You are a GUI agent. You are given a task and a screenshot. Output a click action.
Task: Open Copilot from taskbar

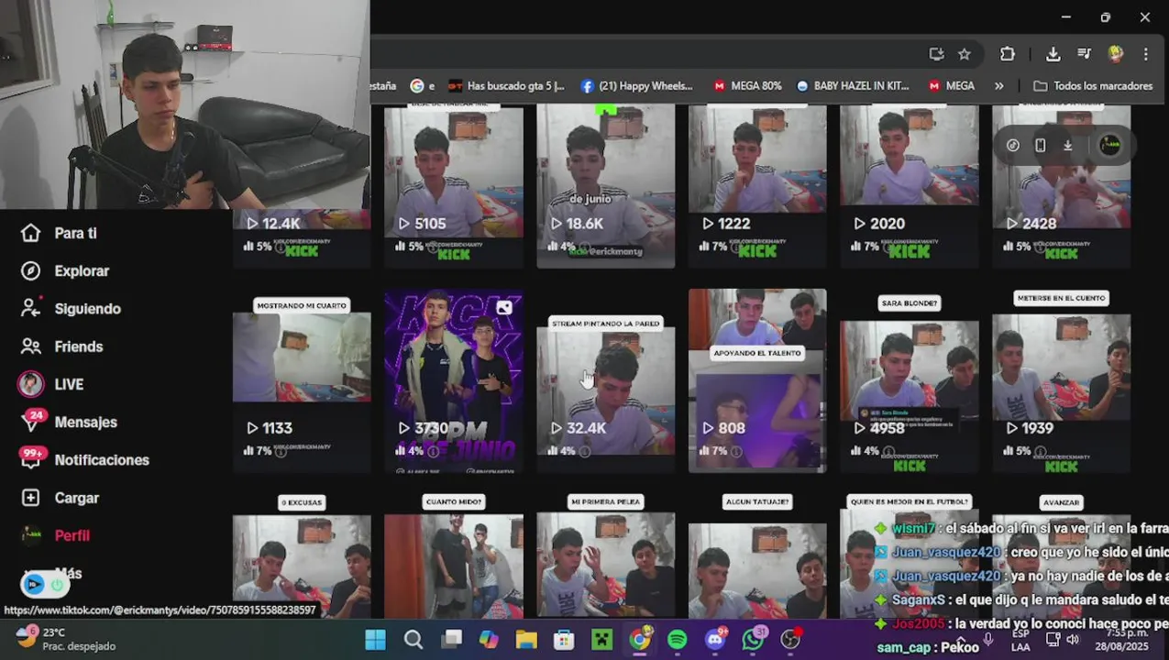pyautogui.click(x=489, y=639)
